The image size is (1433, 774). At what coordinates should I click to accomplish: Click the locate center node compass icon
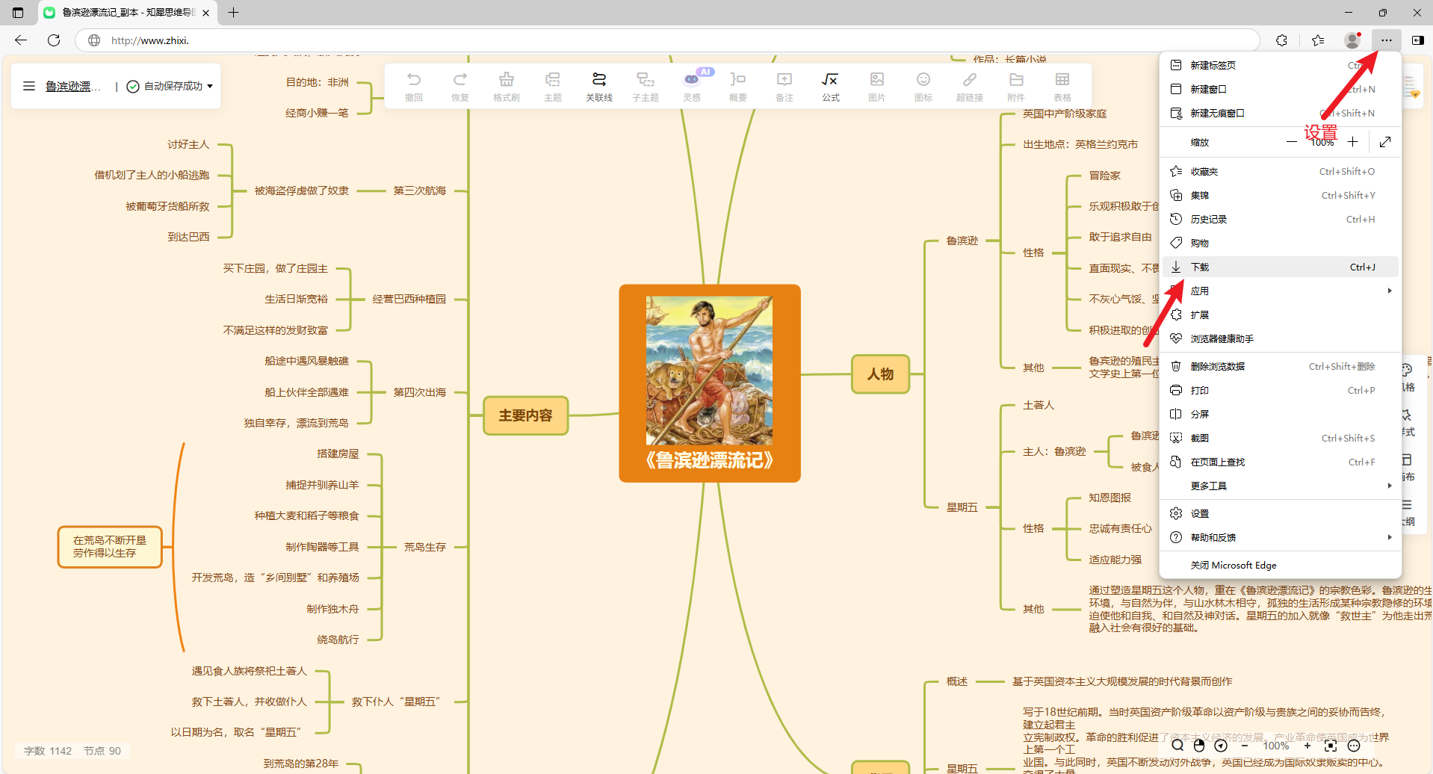click(1221, 746)
